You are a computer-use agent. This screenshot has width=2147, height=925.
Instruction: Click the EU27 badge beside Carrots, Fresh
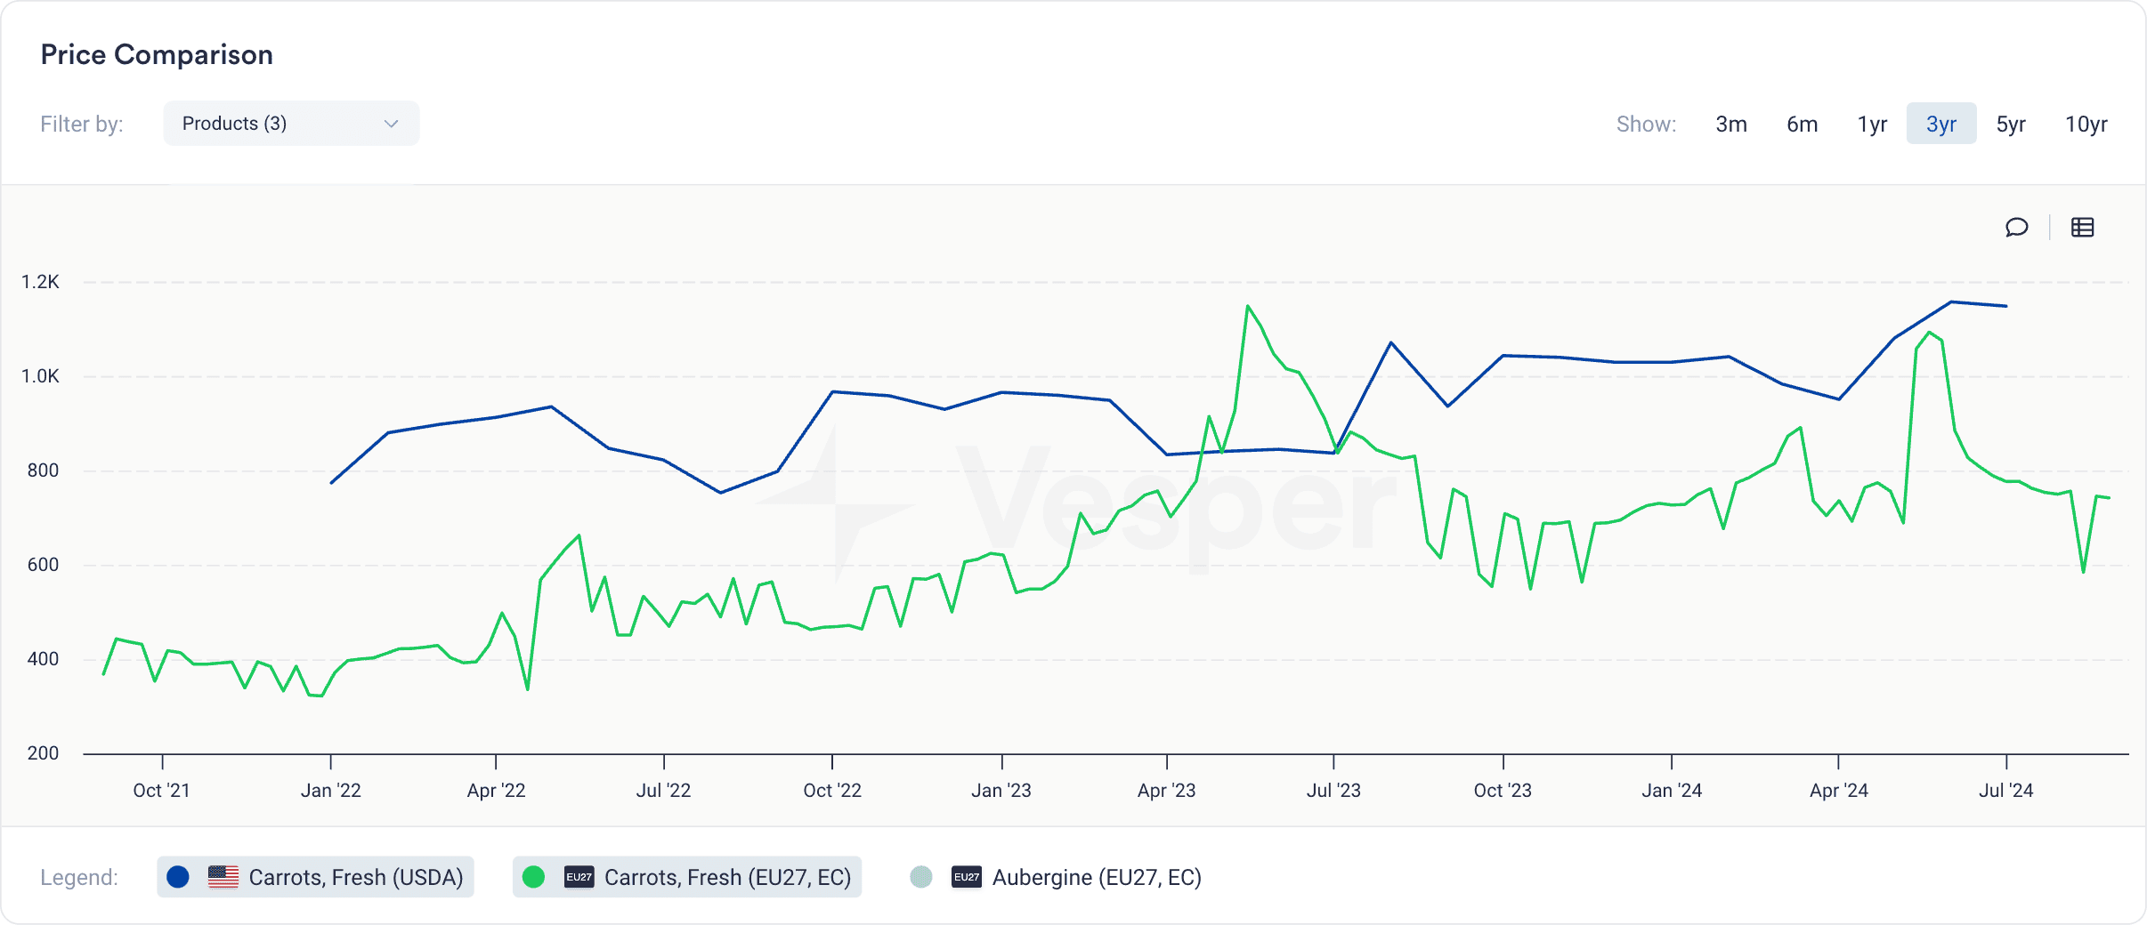click(579, 877)
